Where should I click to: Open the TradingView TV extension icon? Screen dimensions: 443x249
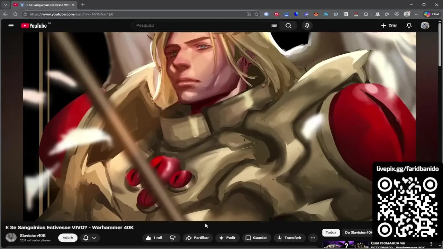pyautogui.click(x=326, y=14)
